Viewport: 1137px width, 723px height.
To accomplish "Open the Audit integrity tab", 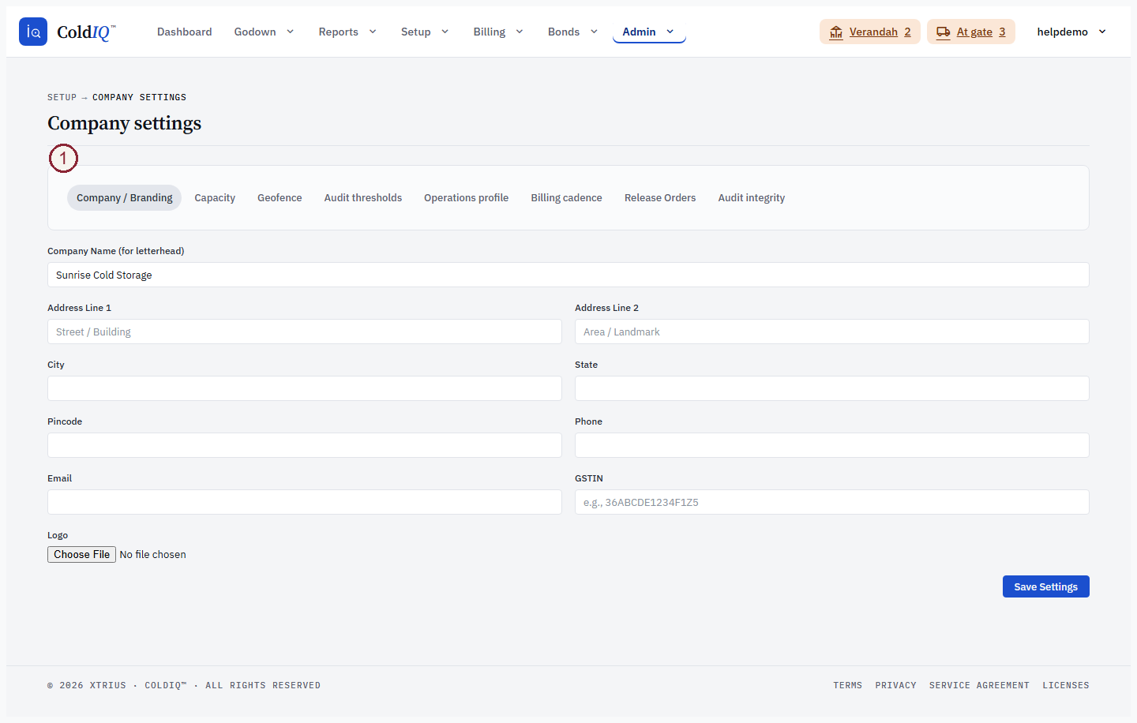I will tap(752, 198).
